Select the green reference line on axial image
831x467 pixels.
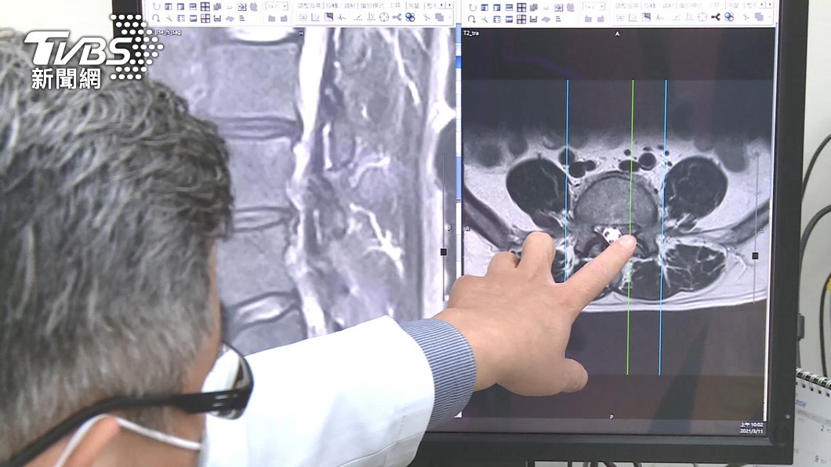pos(630,228)
